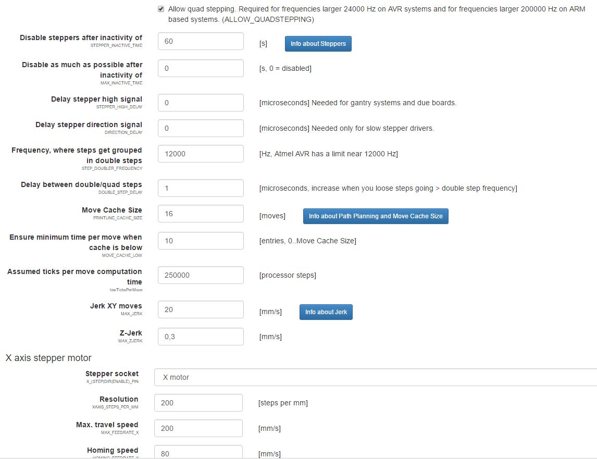Image resolution: width=597 pixels, height=459 pixels.
Task: Edit the Delay between double/quad steps field
Action: [x=201, y=188]
